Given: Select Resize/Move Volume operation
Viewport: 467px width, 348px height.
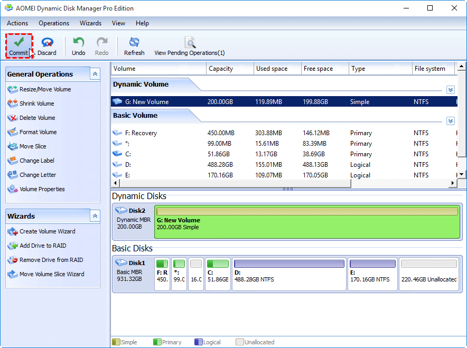Looking at the screenshot, I should point(45,89).
